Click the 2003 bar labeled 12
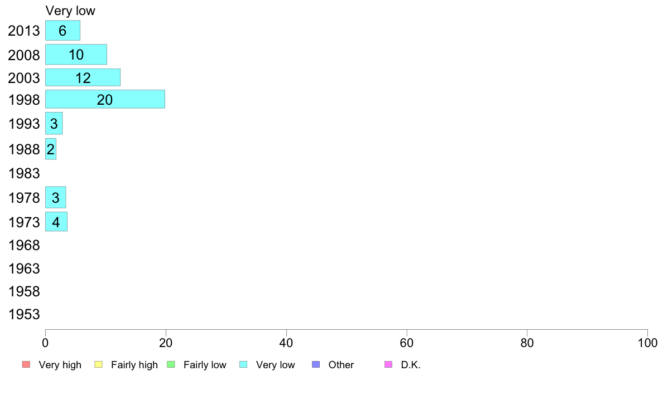The image size is (663, 410). point(83,77)
